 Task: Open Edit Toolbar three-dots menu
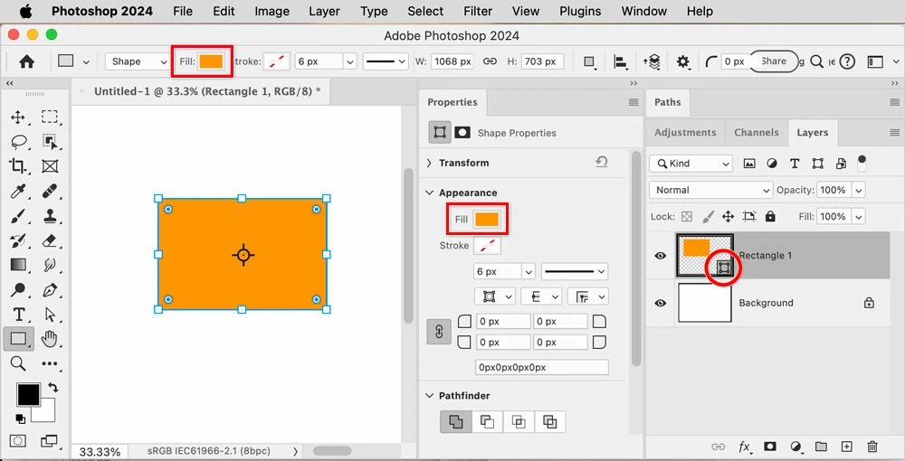(50, 363)
